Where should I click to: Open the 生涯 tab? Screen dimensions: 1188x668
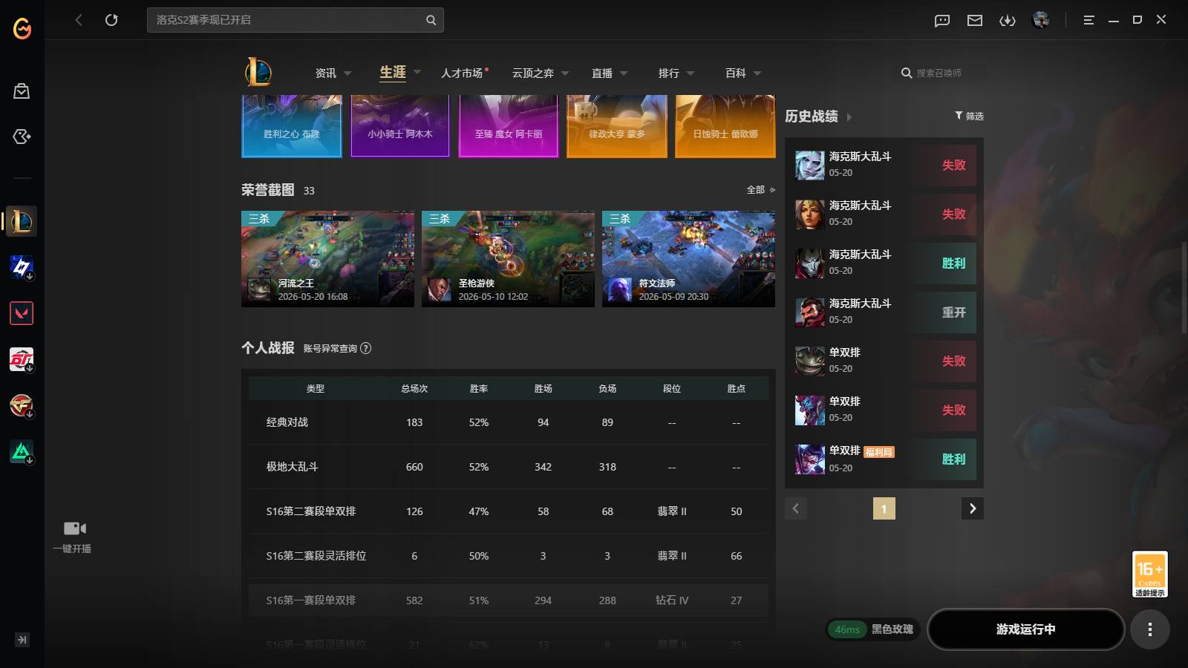click(x=393, y=72)
